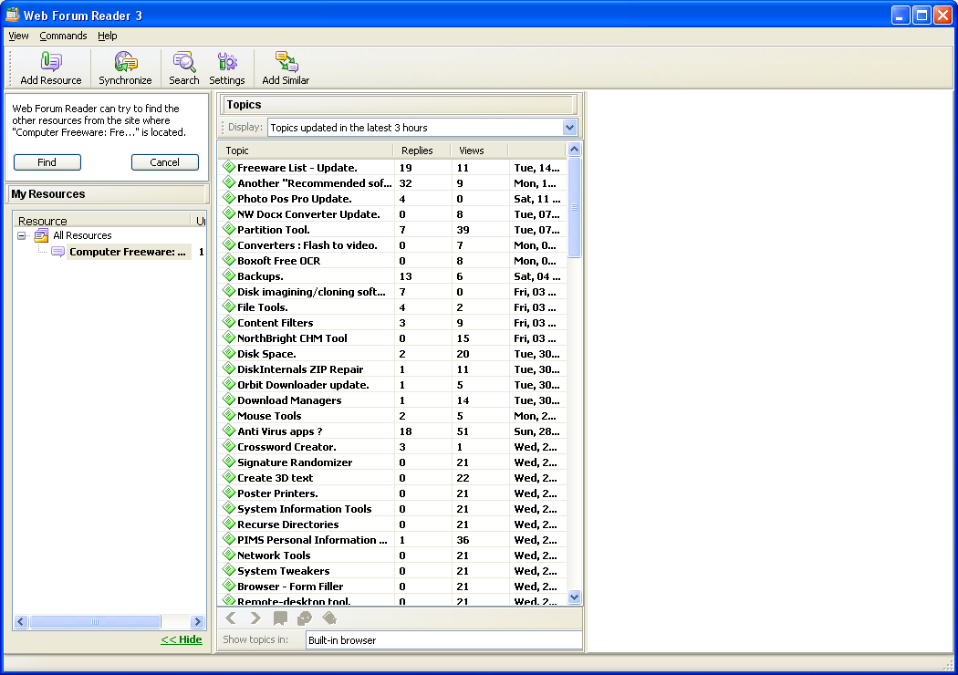Open the topics Display filter dropdown
Image resolution: width=958 pixels, height=675 pixels.
[569, 128]
